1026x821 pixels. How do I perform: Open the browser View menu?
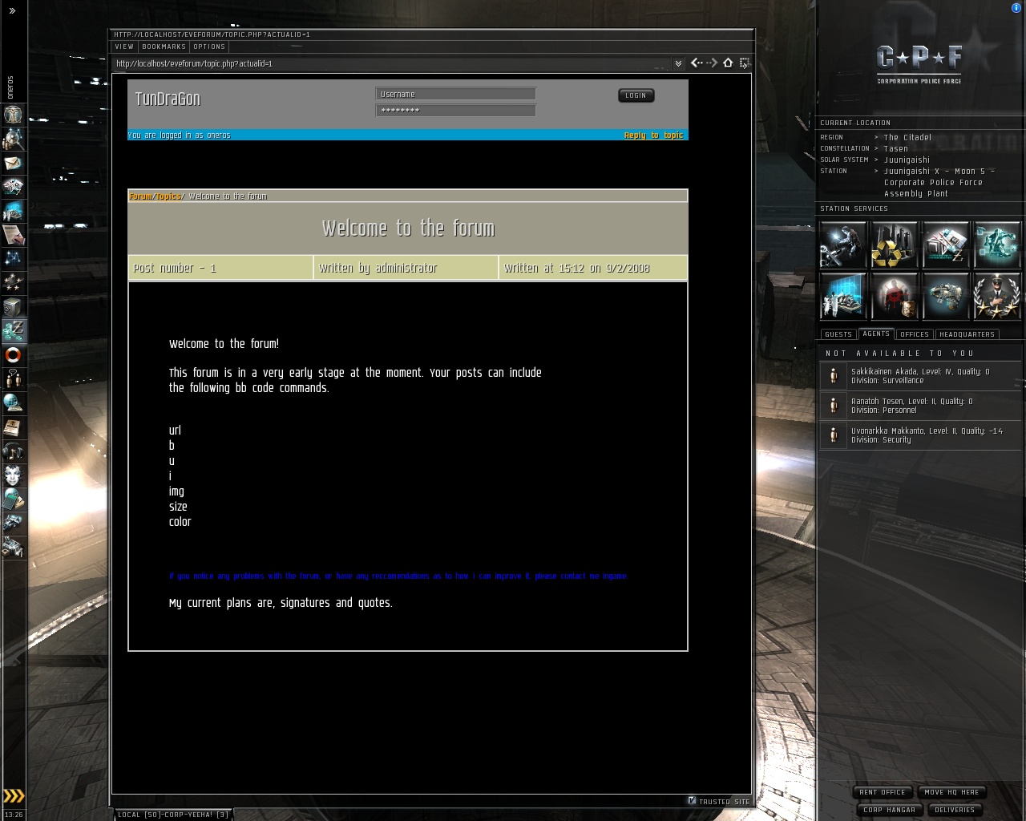[x=124, y=47]
